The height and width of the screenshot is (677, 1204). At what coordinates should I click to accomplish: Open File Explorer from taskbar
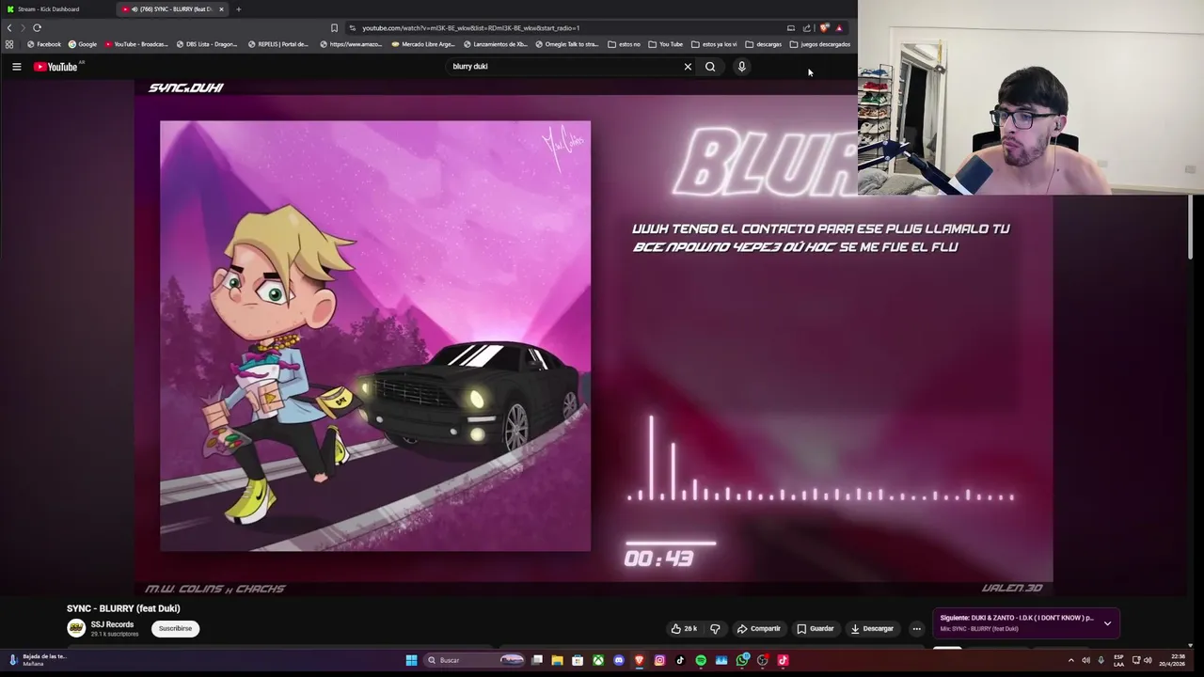(557, 660)
